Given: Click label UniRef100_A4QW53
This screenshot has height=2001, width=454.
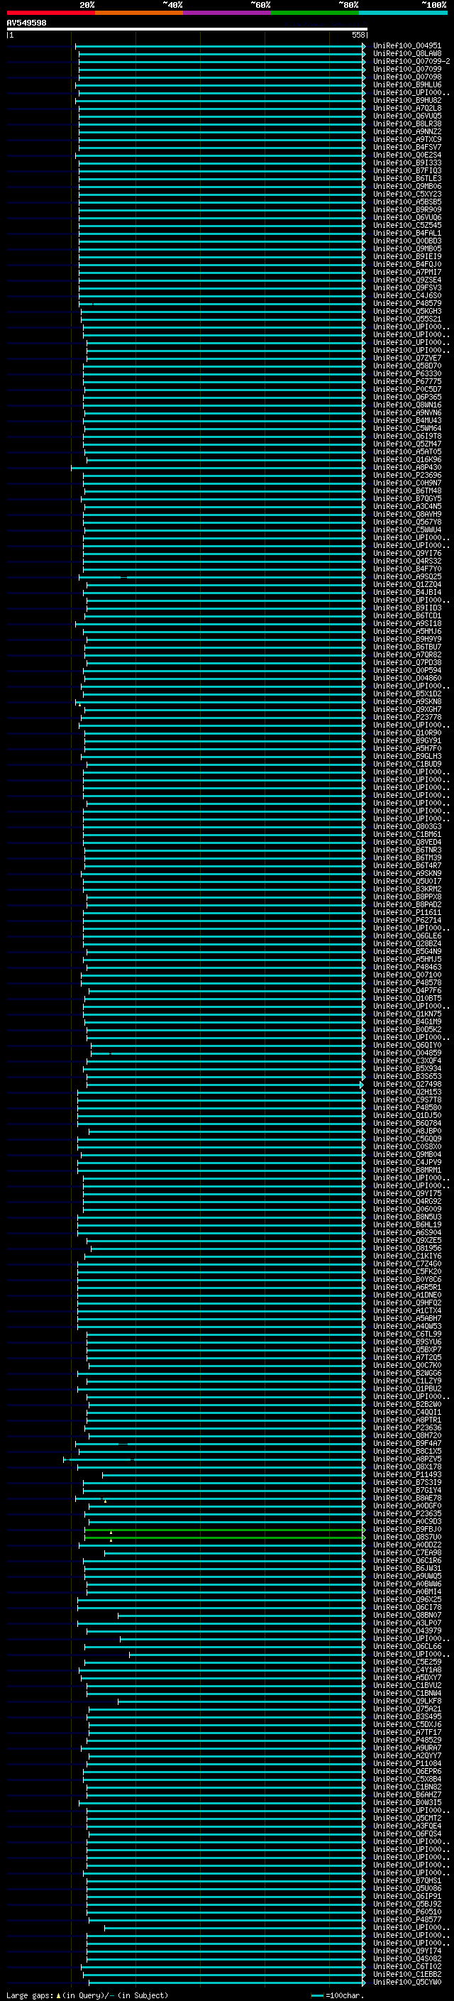Looking at the screenshot, I should click(x=407, y=1326).
